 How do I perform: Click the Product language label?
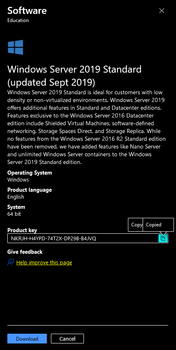tap(29, 190)
